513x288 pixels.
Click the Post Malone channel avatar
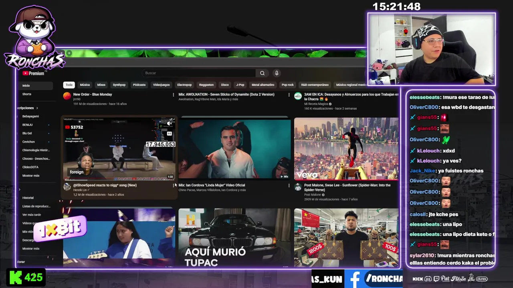298,187
